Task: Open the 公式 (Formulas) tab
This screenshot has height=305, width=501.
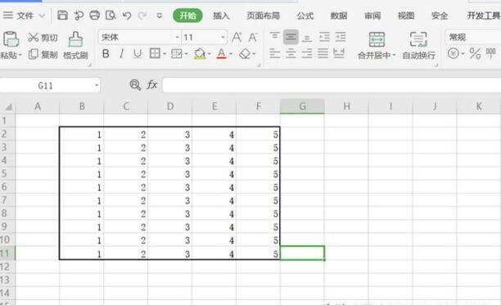Action: [x=305, y=16]
